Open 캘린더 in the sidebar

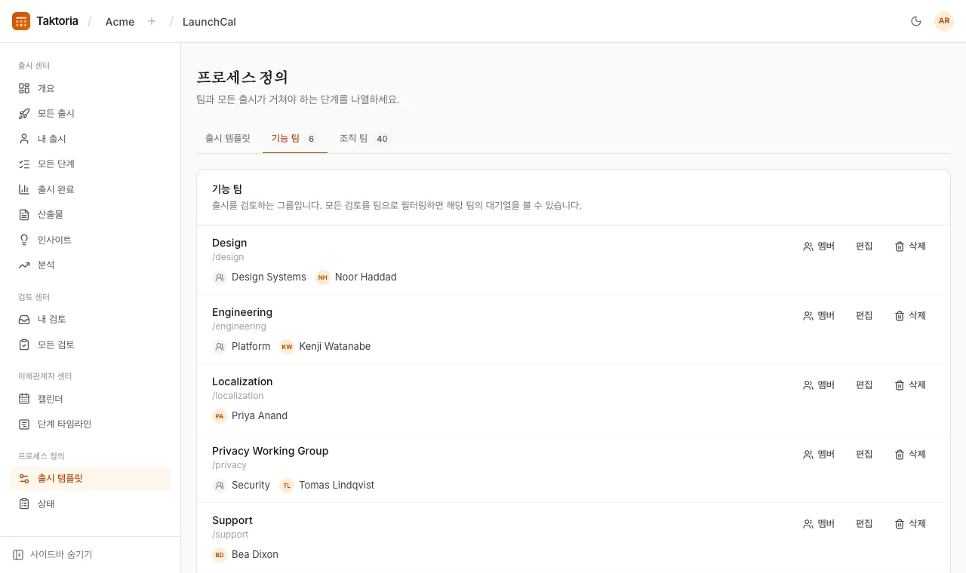[90, 399]
